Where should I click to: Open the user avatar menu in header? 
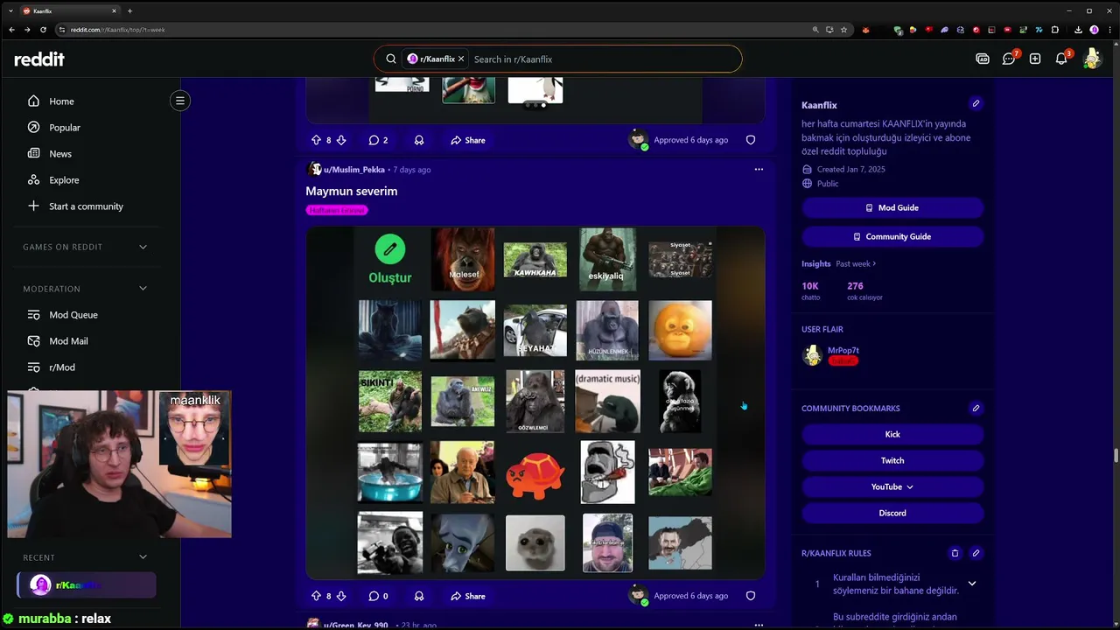(x=1091, y=59)
